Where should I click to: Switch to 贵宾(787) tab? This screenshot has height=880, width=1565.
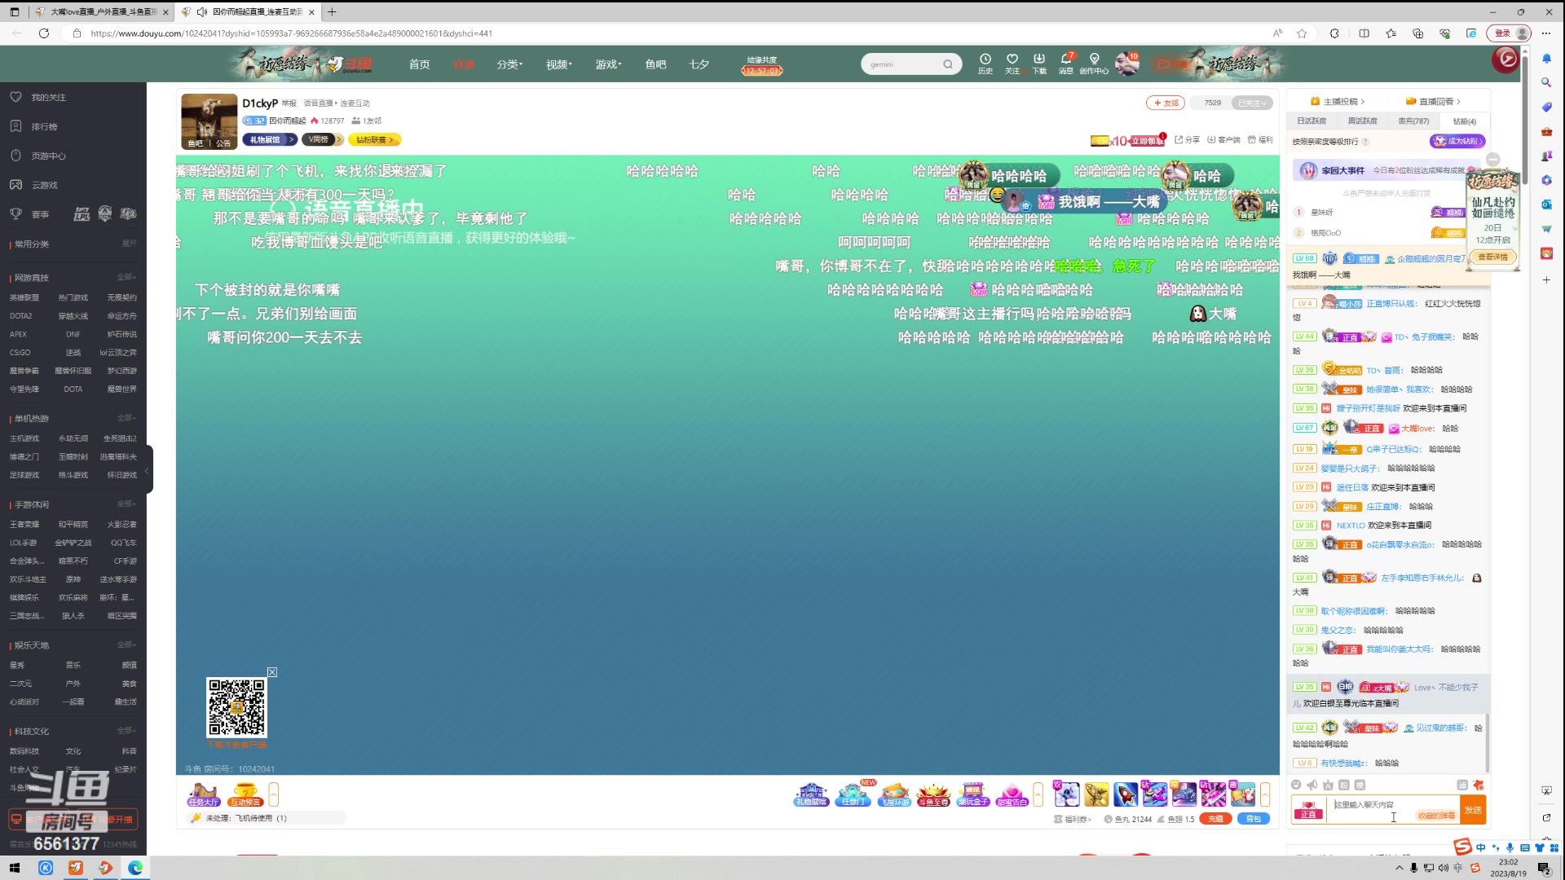pos(1413,121)
